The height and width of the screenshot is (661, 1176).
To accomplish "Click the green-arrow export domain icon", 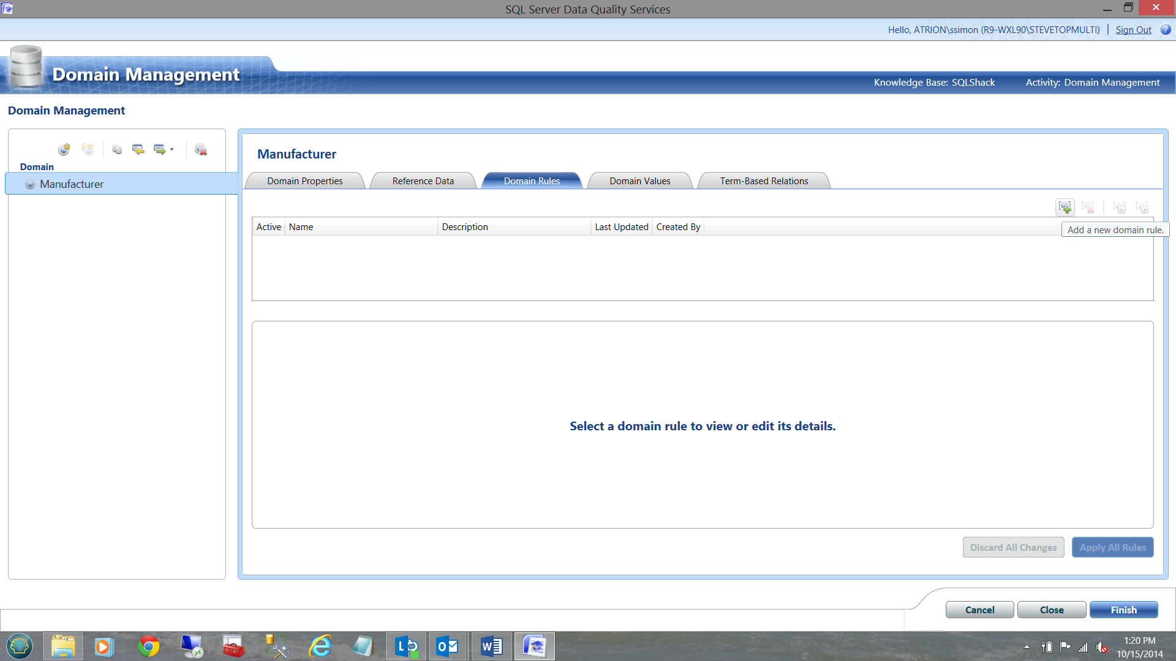I will tap(159, 149).
